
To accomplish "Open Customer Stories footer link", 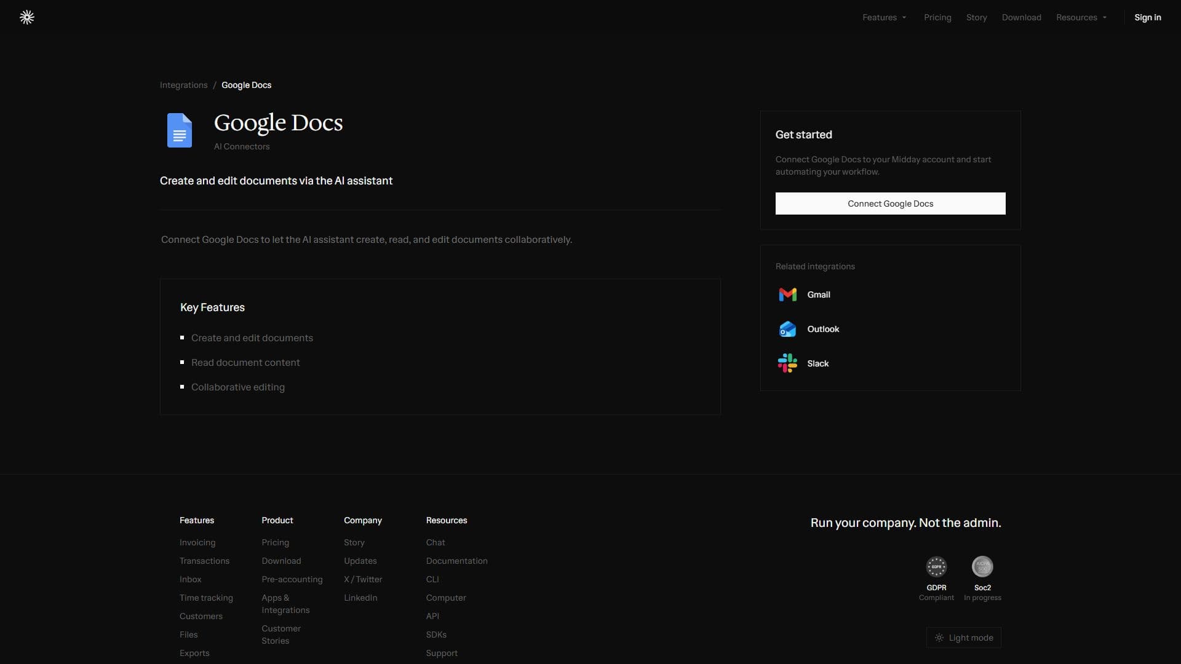I will 281,634.
